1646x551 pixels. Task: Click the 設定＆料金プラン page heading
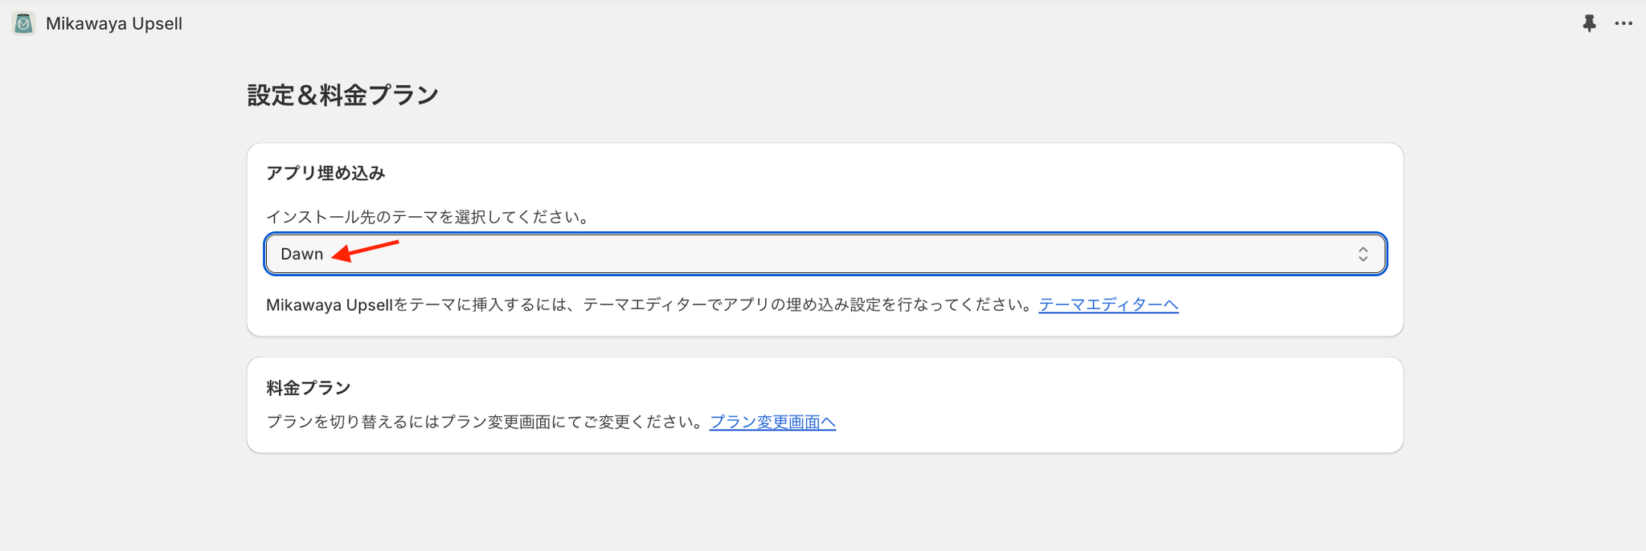(343, 95)
